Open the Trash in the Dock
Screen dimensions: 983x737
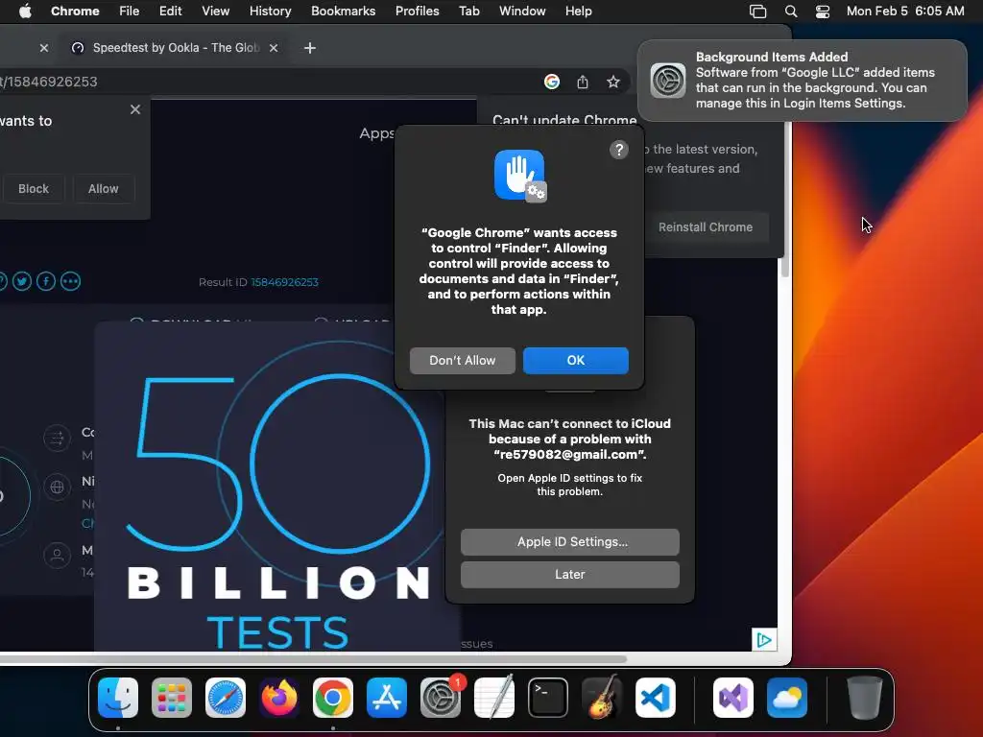point(865,698)
